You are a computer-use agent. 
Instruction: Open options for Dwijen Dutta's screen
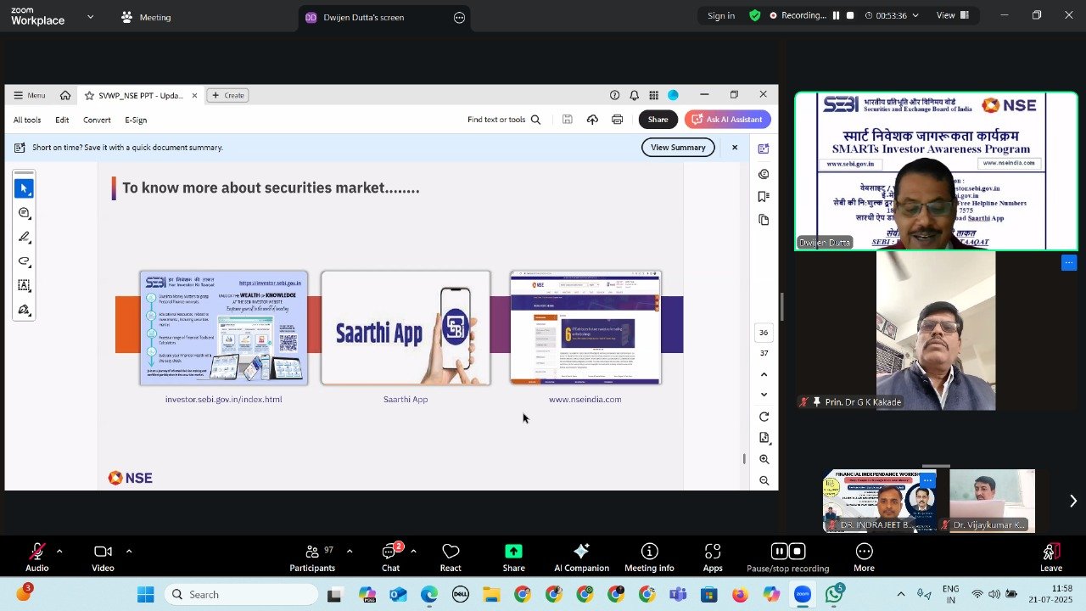(x=460, y=17)
